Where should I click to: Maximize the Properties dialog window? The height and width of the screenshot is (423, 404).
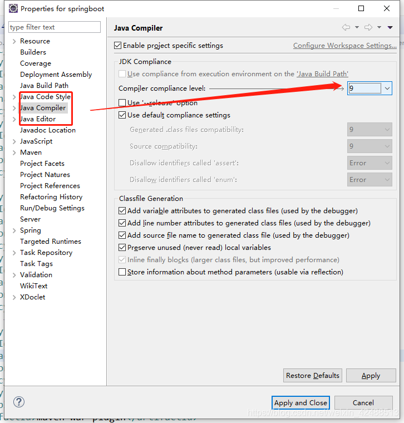pos(361,8)
